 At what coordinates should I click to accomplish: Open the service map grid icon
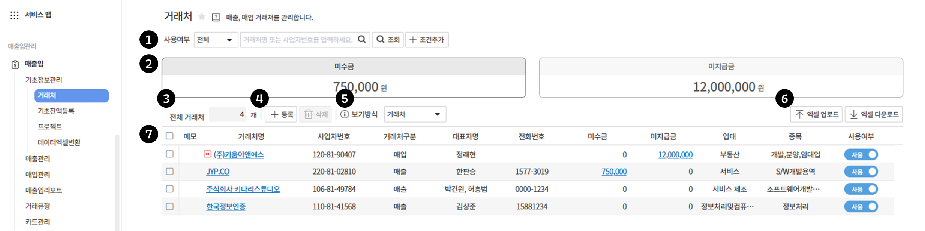click(x=14, y=15)
